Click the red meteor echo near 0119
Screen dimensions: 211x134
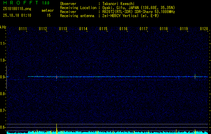coord(195,76)
